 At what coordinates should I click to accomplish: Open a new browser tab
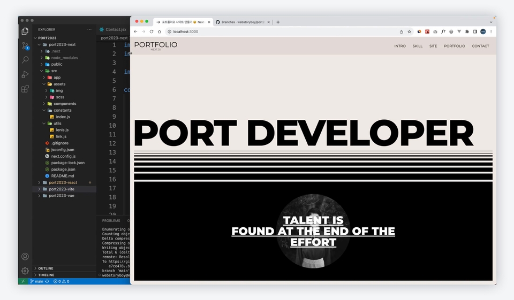278,22
